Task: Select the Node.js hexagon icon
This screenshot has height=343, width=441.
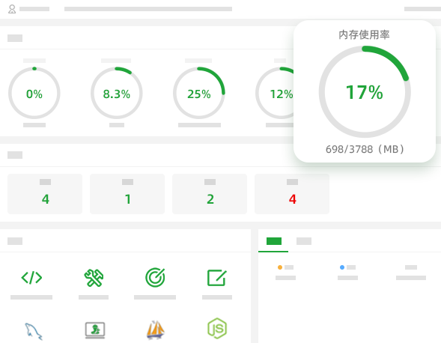Action: tap(217, 328)
